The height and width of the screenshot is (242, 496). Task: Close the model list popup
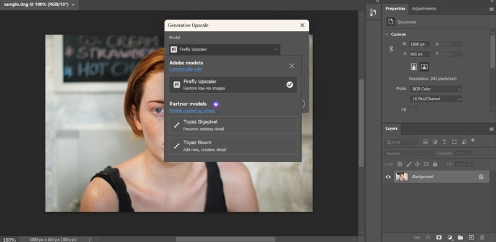tap(291, 66)
